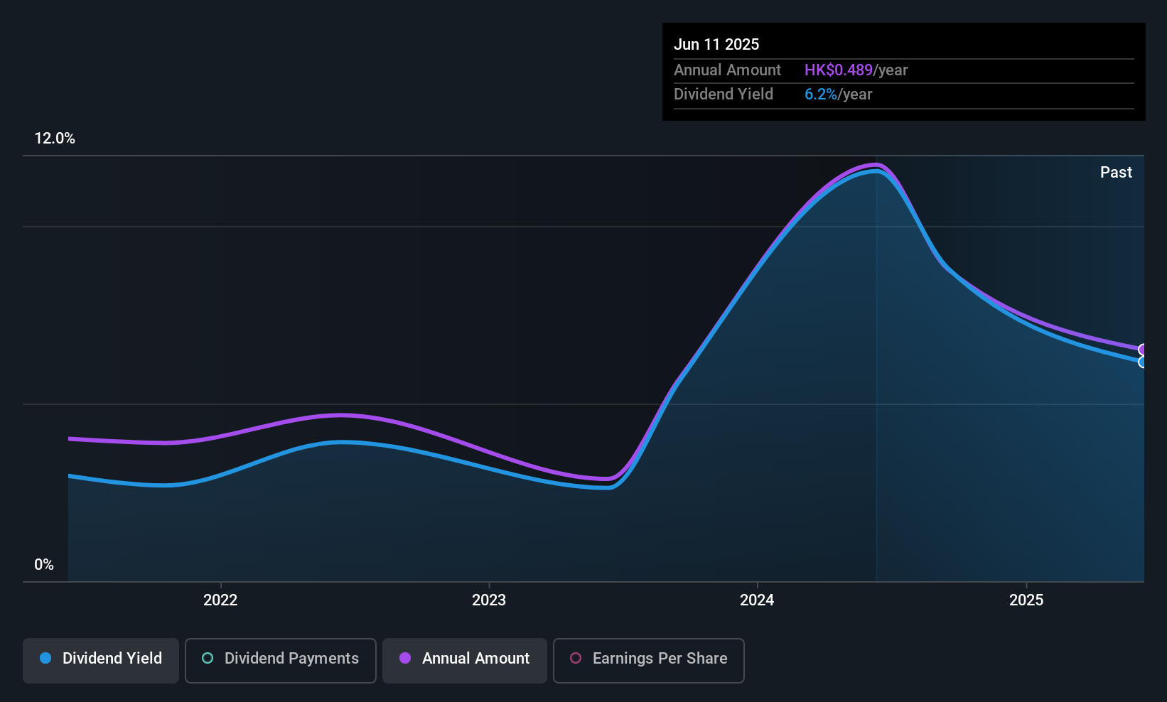1167x702 pixels.
Task: Click the 2025 x-axis label
Action: click(x=1026, y=600)
